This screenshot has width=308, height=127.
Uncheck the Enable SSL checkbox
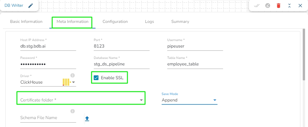tap(96, 78)
